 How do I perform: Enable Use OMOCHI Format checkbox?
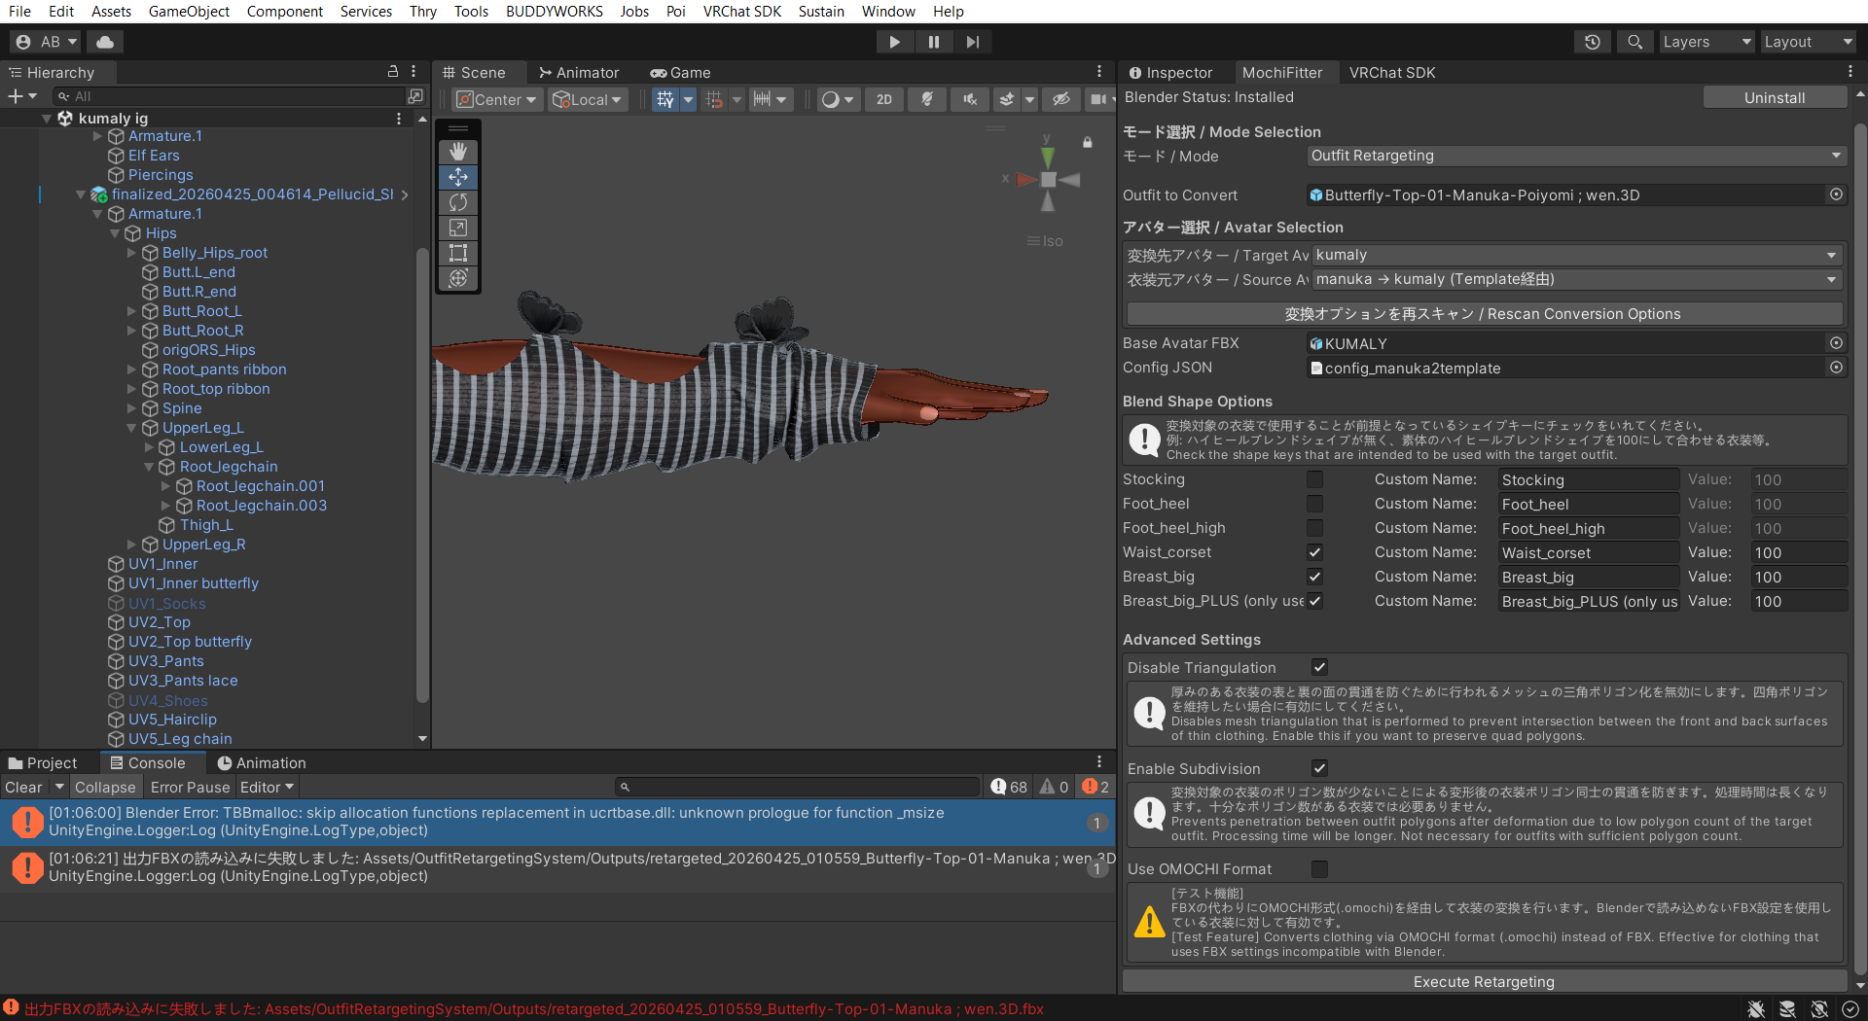1319,868
